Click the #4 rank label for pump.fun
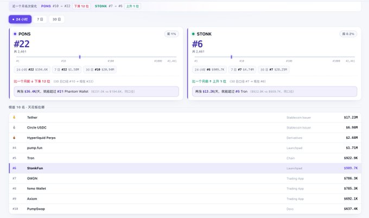Screen dimensions: 369x218 14,148
